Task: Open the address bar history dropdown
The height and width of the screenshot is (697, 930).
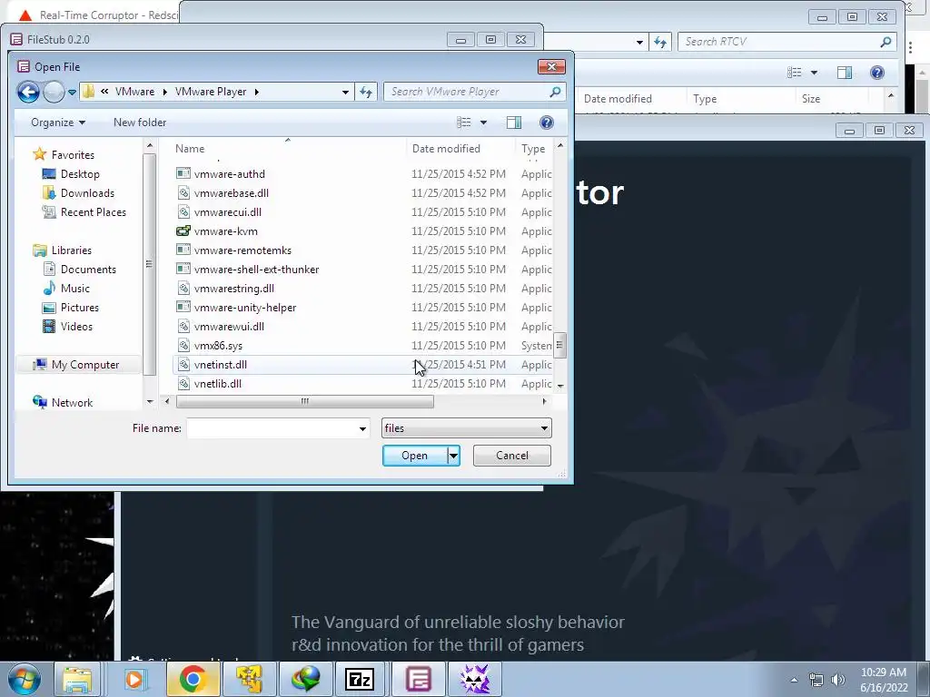Action: click(x=345, y=92)
